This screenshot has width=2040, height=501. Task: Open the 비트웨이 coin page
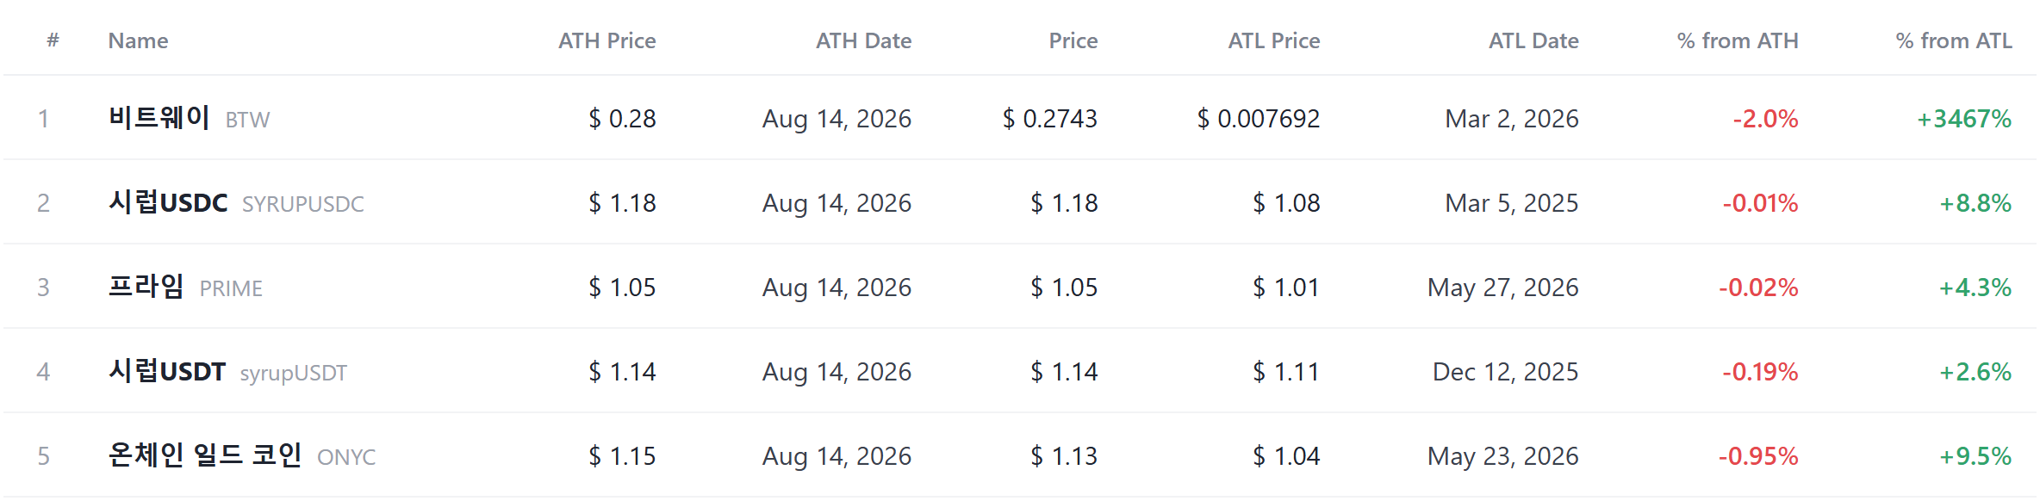pos(159,117)
